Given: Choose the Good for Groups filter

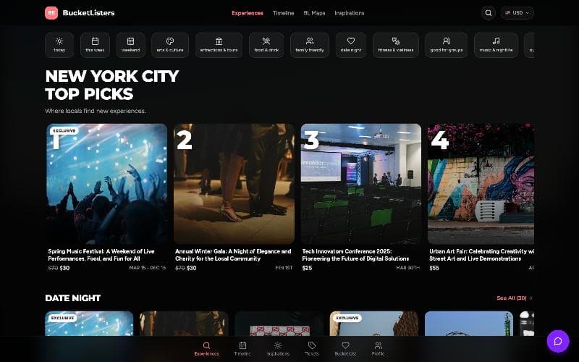Looking at the screenshot, I should 446,45.
